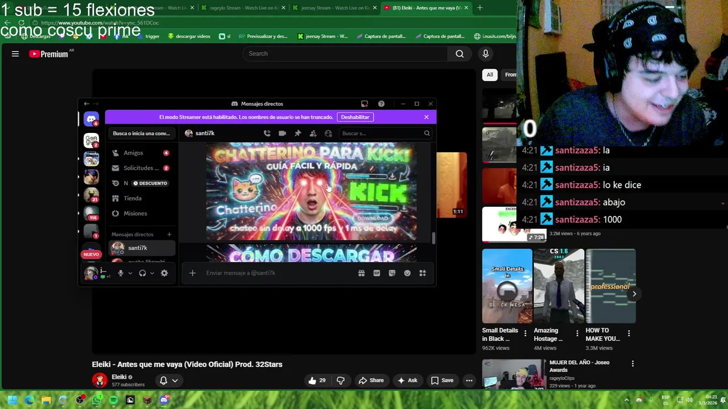Viewport: 728px width, 409px height.
Task: Start a video call in Discord
Action: point(282,133)
